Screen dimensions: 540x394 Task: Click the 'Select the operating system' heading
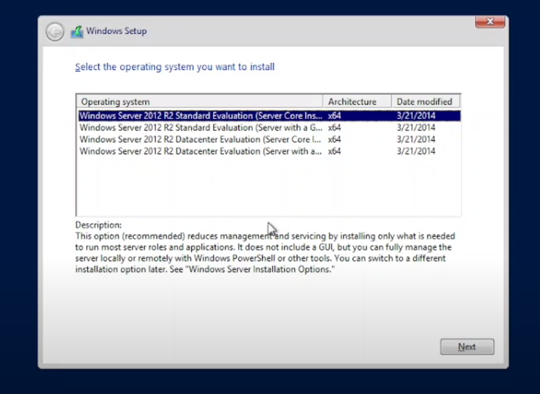[175, 67]
